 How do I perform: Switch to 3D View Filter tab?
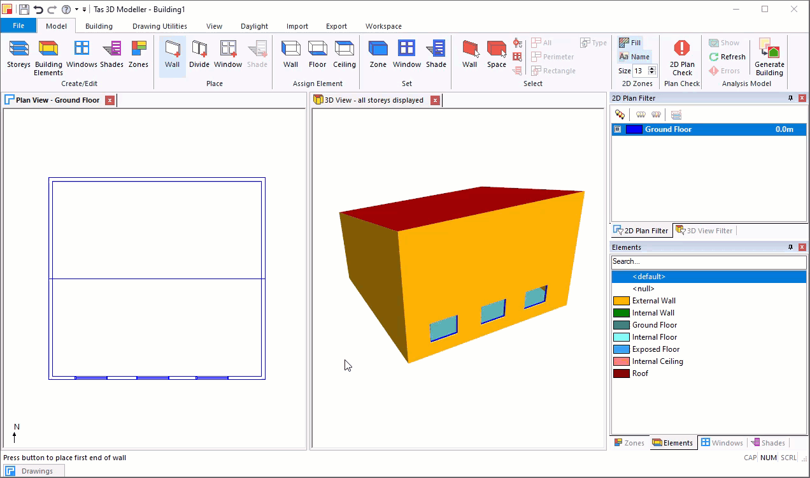pyautogui.click(x=704, y=231)
